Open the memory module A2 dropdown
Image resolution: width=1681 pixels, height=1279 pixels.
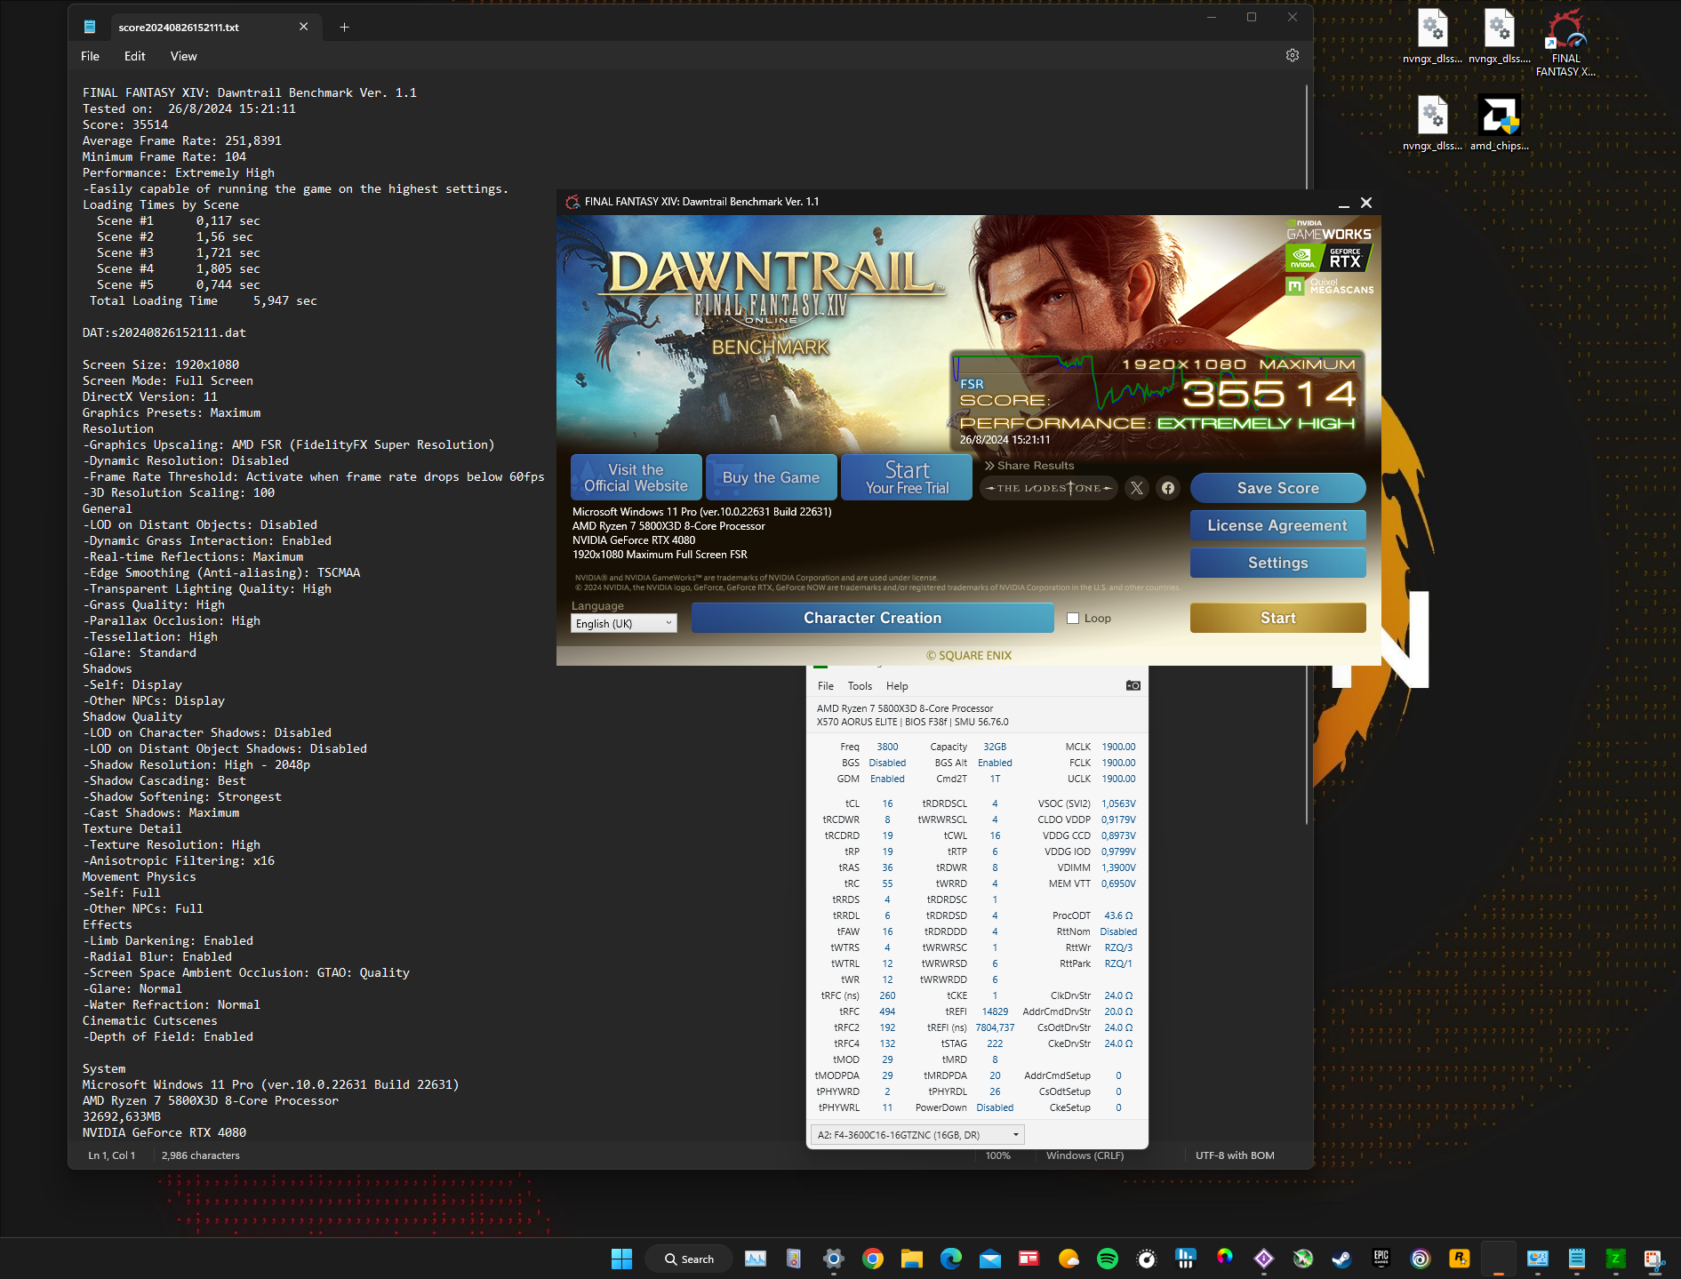point(917,1135)
